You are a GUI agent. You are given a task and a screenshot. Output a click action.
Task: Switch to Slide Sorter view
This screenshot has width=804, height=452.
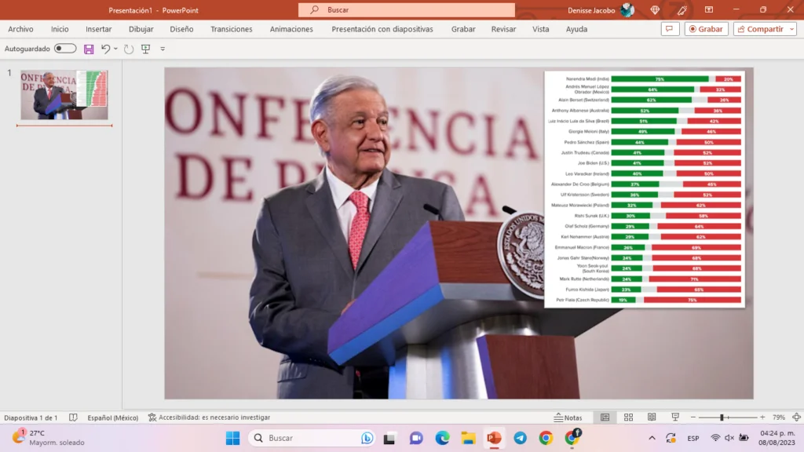pyautogui.click(x=629, y=417)
